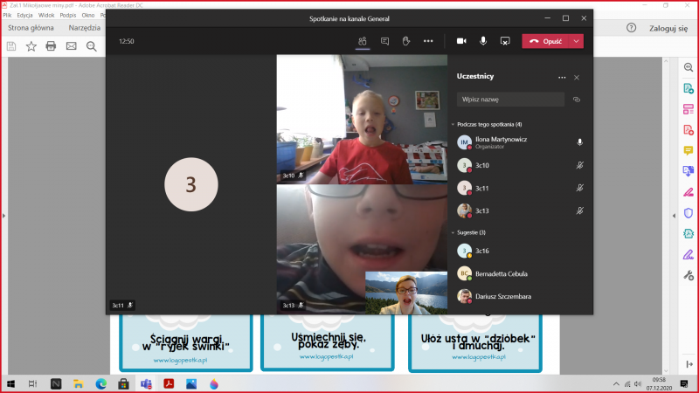Open Create PDF tool in Acrobat right pane

click(x=689, y=130)
